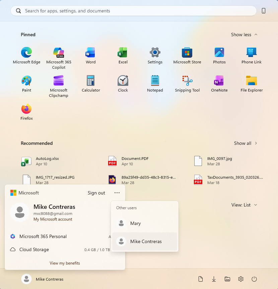Click View my benefits link
The width and height of the screenshot is (278, 289).
pyautogui.click(x=65, y=263)
